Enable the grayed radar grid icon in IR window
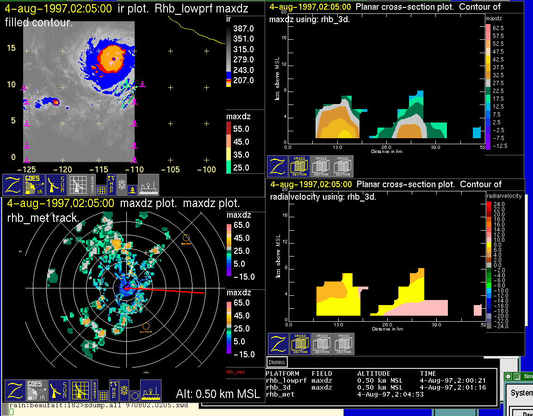Screen dimensions: 533x416 point(78,185)
